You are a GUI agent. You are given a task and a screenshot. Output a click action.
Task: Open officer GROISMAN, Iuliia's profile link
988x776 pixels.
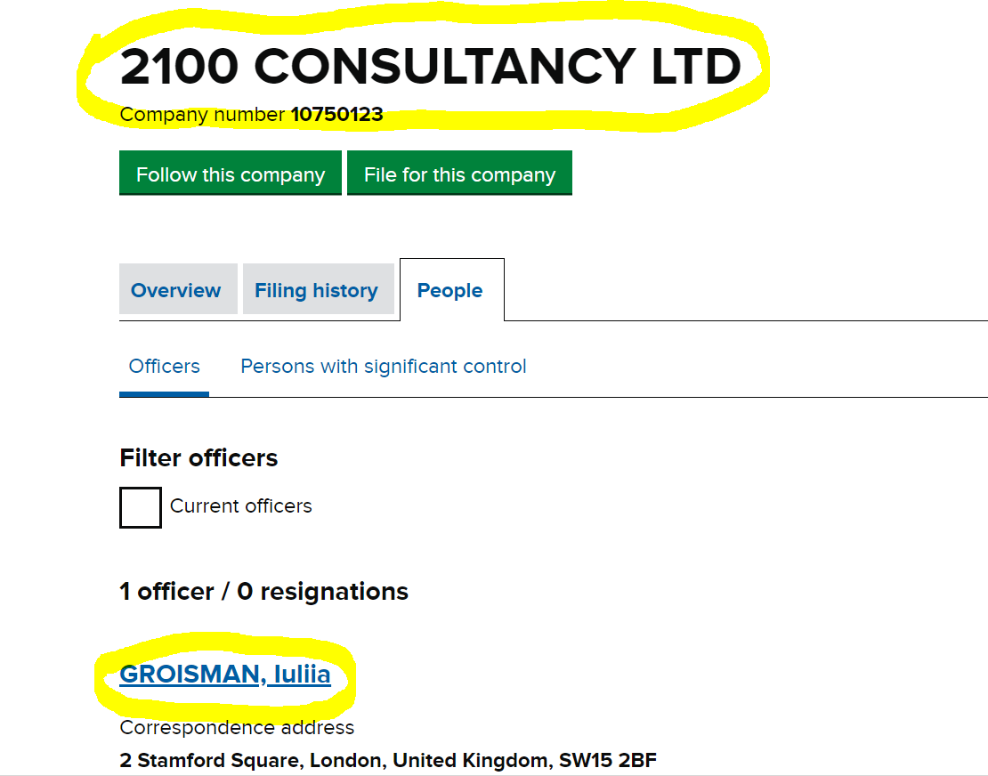tap(225, 675)
